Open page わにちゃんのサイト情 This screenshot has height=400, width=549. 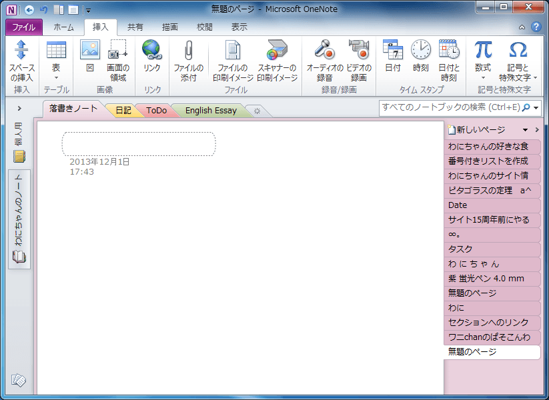click(492, 176)
